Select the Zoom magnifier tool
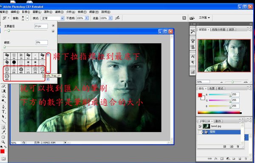This screenshot has height=163, width=255. 3,142
